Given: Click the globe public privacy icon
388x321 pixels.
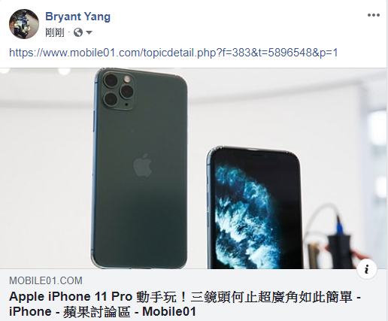Looking at the screenshot, I should tap(78, 32).
